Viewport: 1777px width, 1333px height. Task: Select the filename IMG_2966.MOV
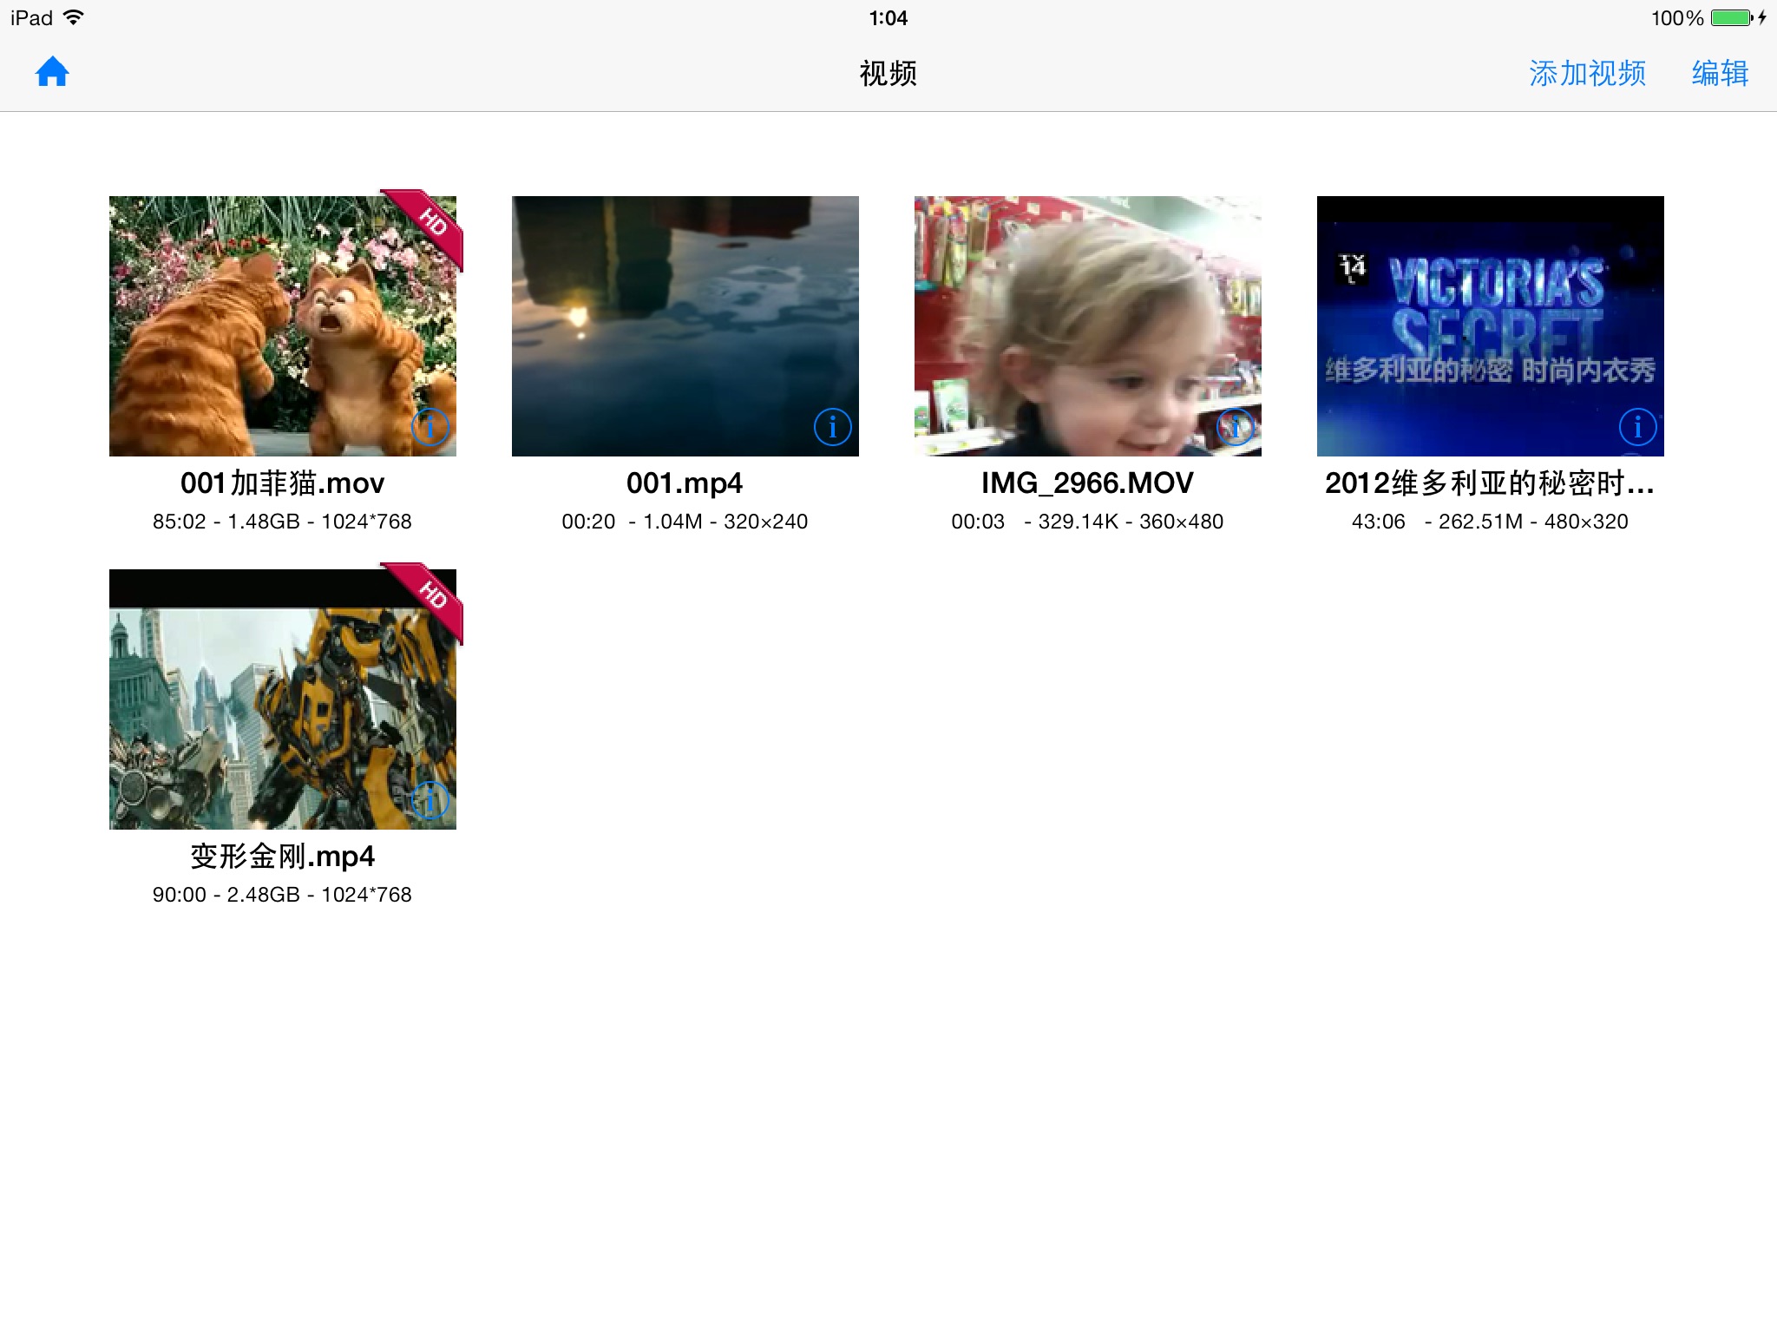tap(1087, 483)
